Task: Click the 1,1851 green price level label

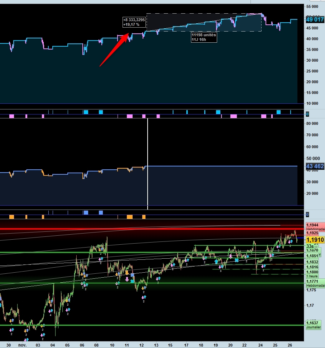Action: 312,256
